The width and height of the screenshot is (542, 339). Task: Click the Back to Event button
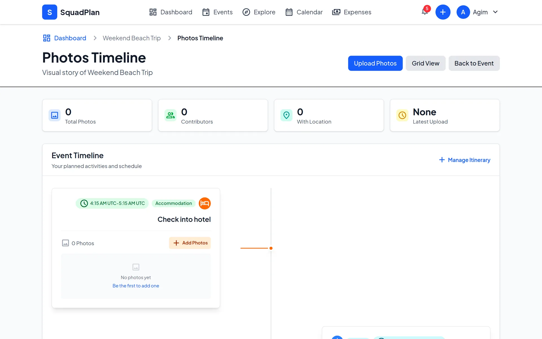pos(474,63)
